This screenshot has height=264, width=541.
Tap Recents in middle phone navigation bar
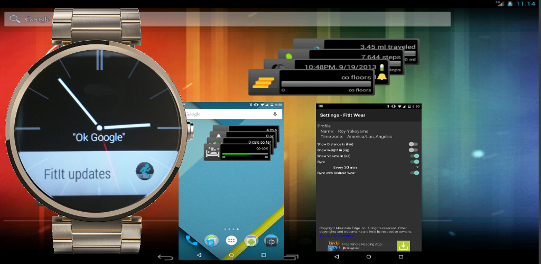[x=264, y=255]
